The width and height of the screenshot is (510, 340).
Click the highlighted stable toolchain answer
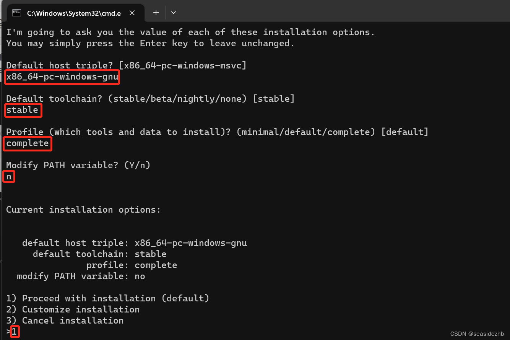tap(22, 110)
